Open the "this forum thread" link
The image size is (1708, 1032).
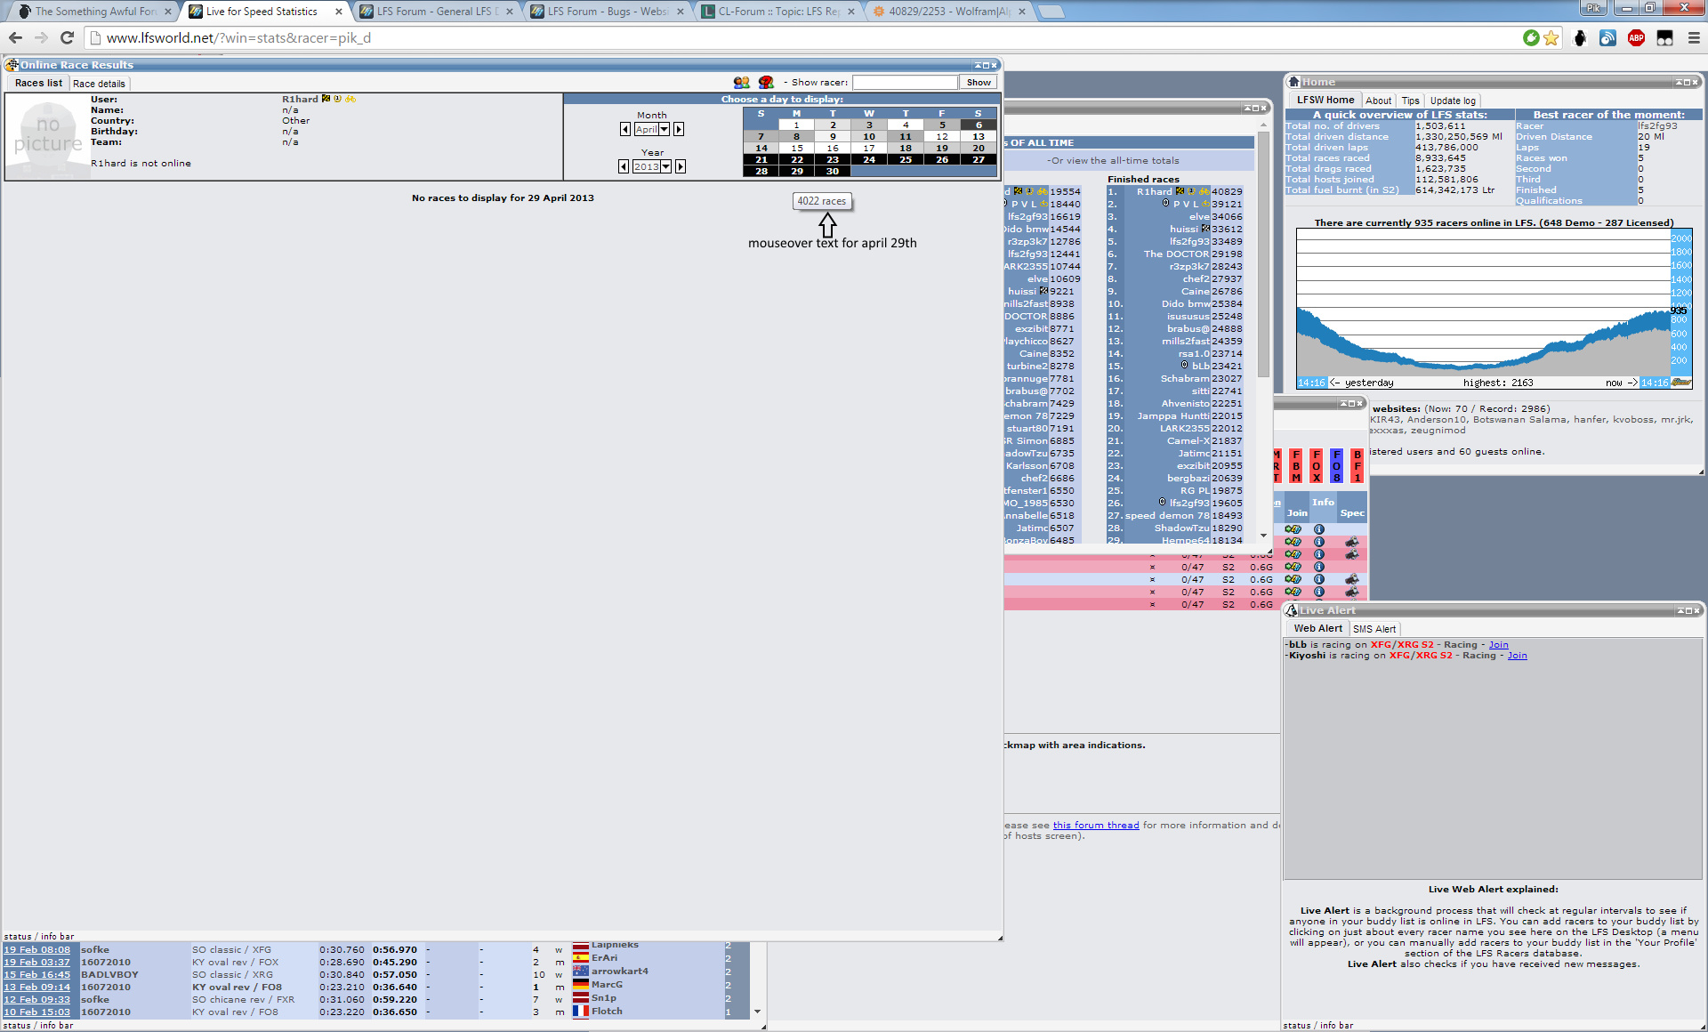point(1095,826)
